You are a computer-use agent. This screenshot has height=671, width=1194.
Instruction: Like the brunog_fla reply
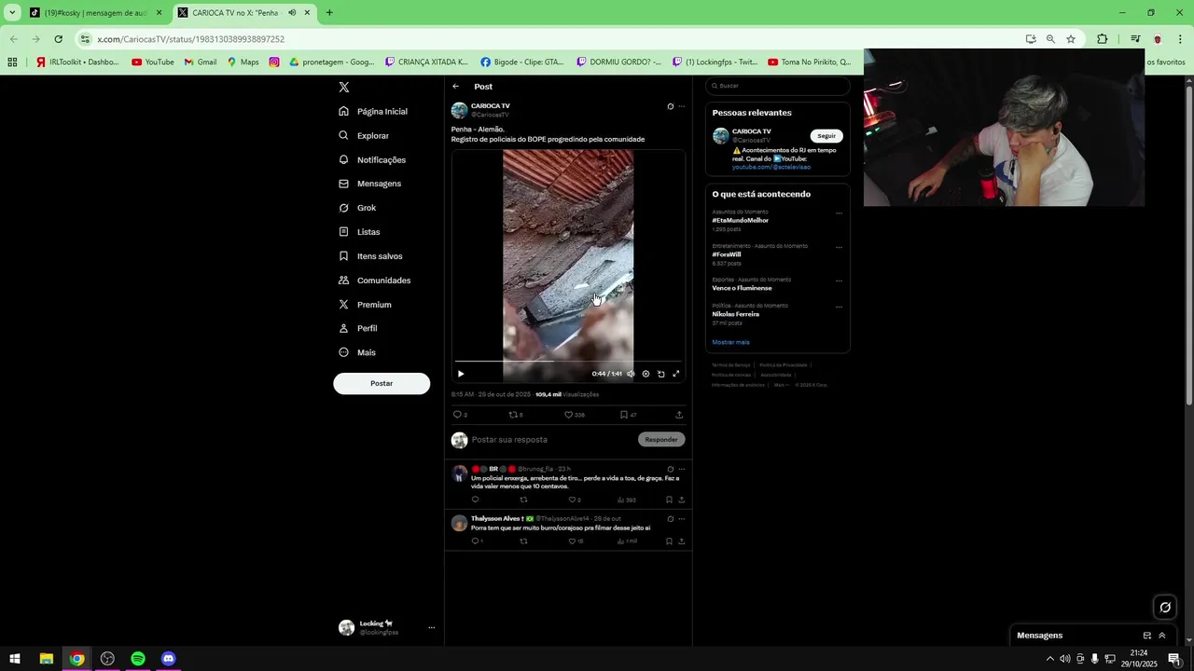tap(572, 500)
